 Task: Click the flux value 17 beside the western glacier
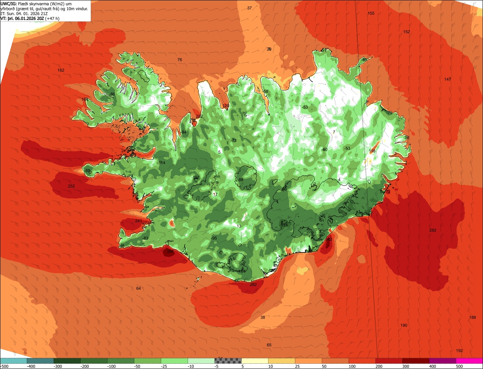215,194
